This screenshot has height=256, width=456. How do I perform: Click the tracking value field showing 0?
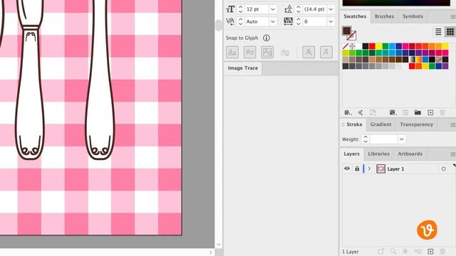(x=315, y=21)
